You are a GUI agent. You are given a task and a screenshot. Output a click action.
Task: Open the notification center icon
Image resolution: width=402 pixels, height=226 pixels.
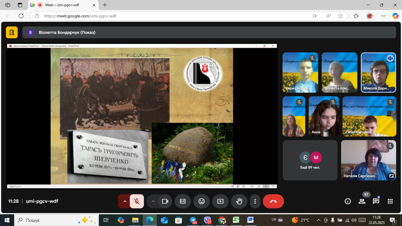(393, 220)
